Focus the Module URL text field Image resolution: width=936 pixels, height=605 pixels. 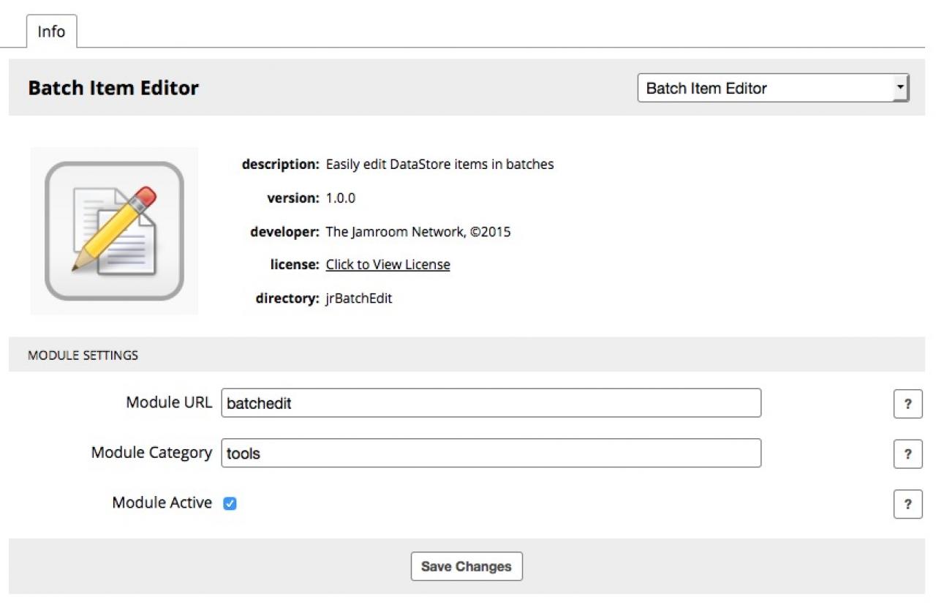pos(491,403)
